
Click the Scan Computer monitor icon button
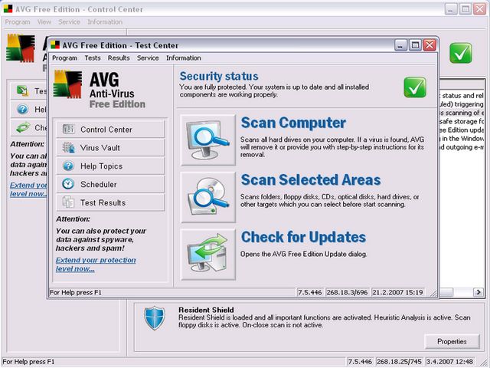(x=207, y=140)
